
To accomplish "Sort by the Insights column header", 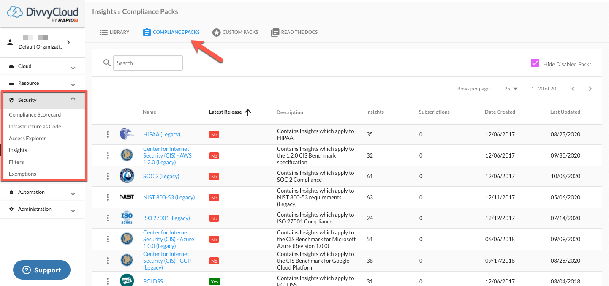I will click(x=375, y=112).
